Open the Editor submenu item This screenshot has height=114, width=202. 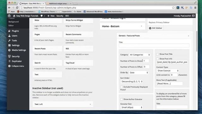(11, 25)
